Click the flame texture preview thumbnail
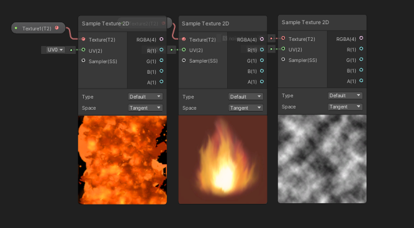Viewport: 414px width, 228px height. point(223,159)
